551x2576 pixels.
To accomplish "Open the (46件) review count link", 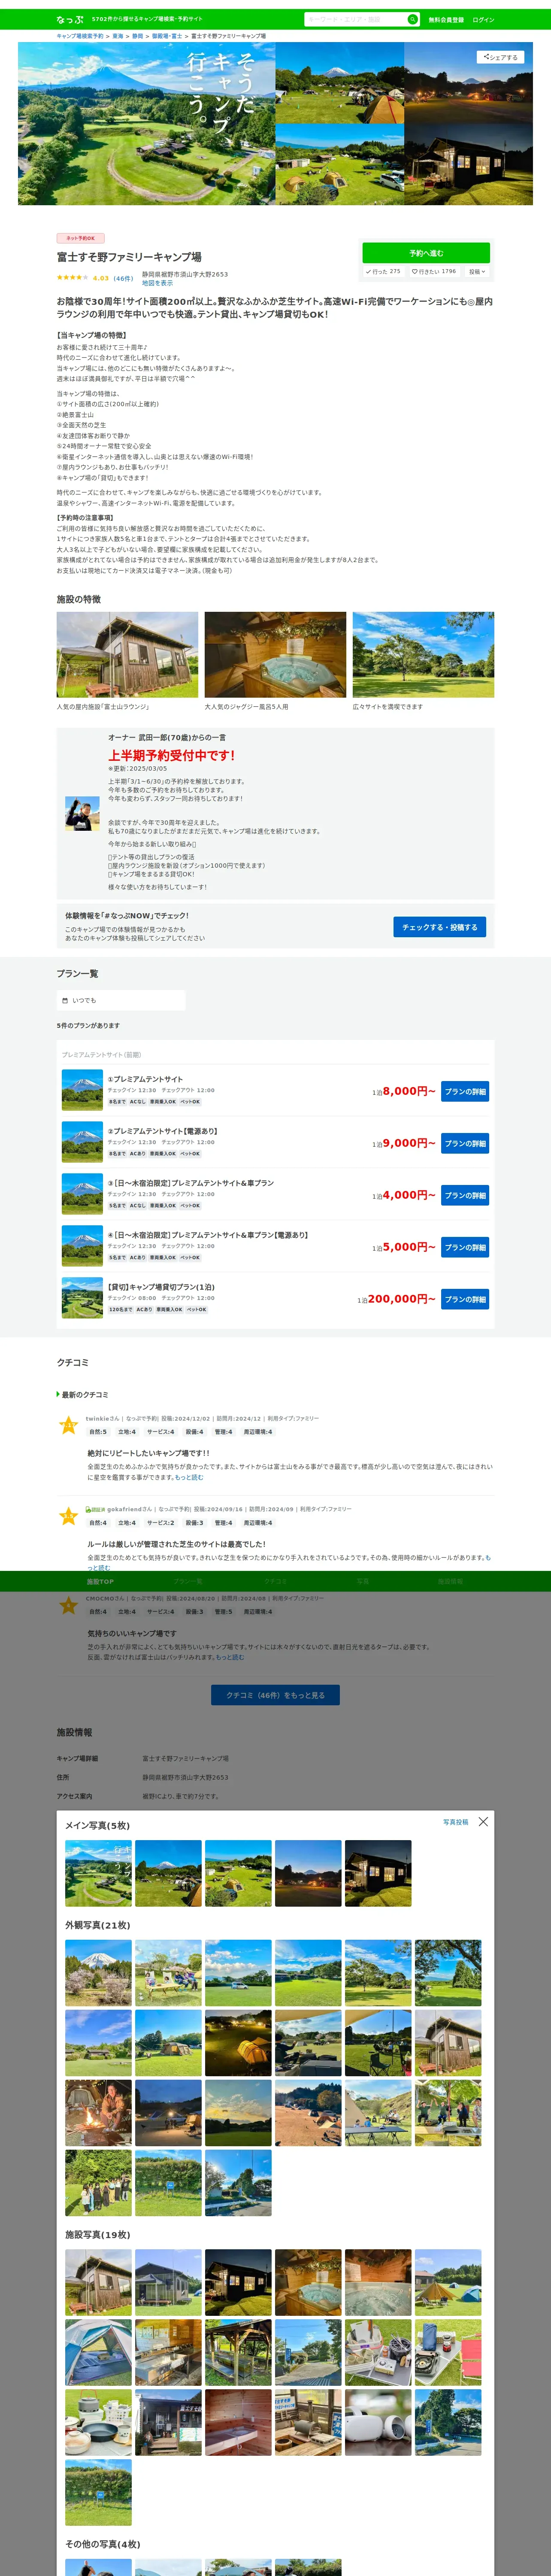I will 123,279.
